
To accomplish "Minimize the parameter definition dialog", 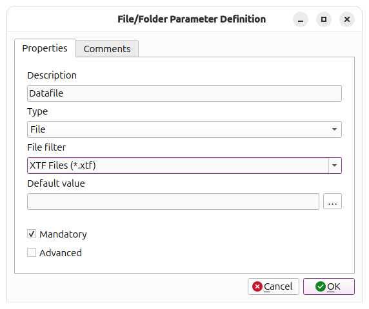I will click(x=301, y=19).
